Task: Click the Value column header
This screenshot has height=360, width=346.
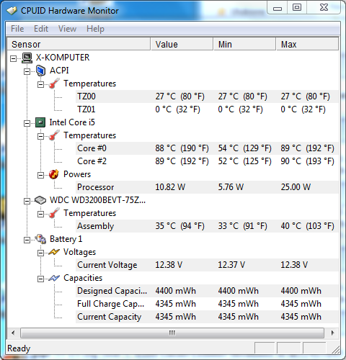Action: coord(182,44)
